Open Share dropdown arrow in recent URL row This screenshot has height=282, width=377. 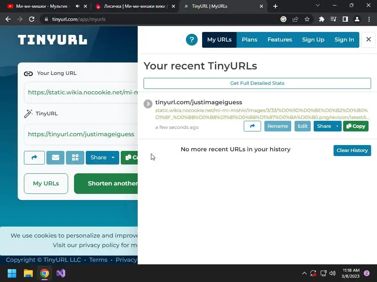[337, 126]
